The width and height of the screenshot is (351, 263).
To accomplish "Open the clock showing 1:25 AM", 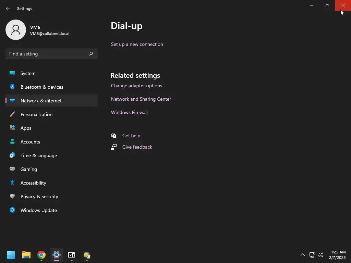I will click(x=337, y=255).
